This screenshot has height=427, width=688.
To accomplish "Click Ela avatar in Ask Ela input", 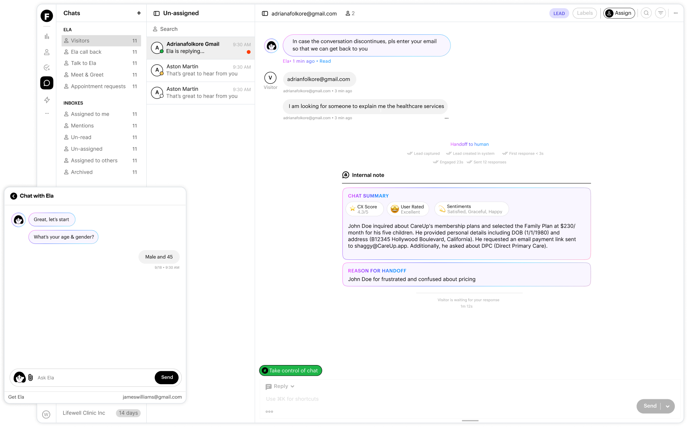I will [x=20, y=378].
